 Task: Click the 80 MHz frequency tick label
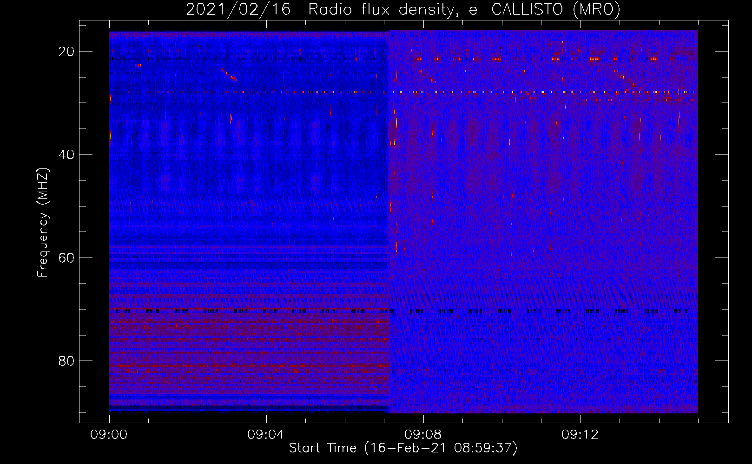pyautogui.click(x=66, y=361)
